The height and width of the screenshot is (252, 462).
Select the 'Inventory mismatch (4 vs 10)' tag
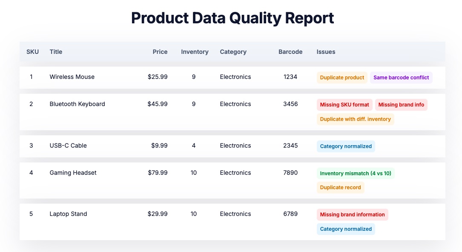[356, 174]
